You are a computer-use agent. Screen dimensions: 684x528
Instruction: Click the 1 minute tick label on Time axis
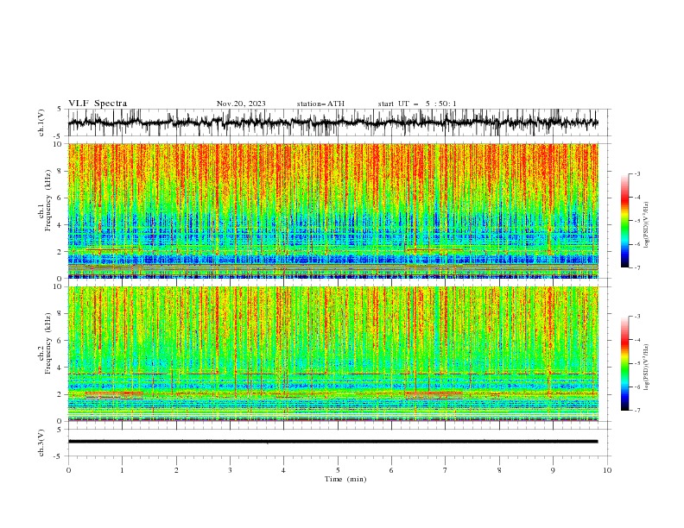point(122,470)
